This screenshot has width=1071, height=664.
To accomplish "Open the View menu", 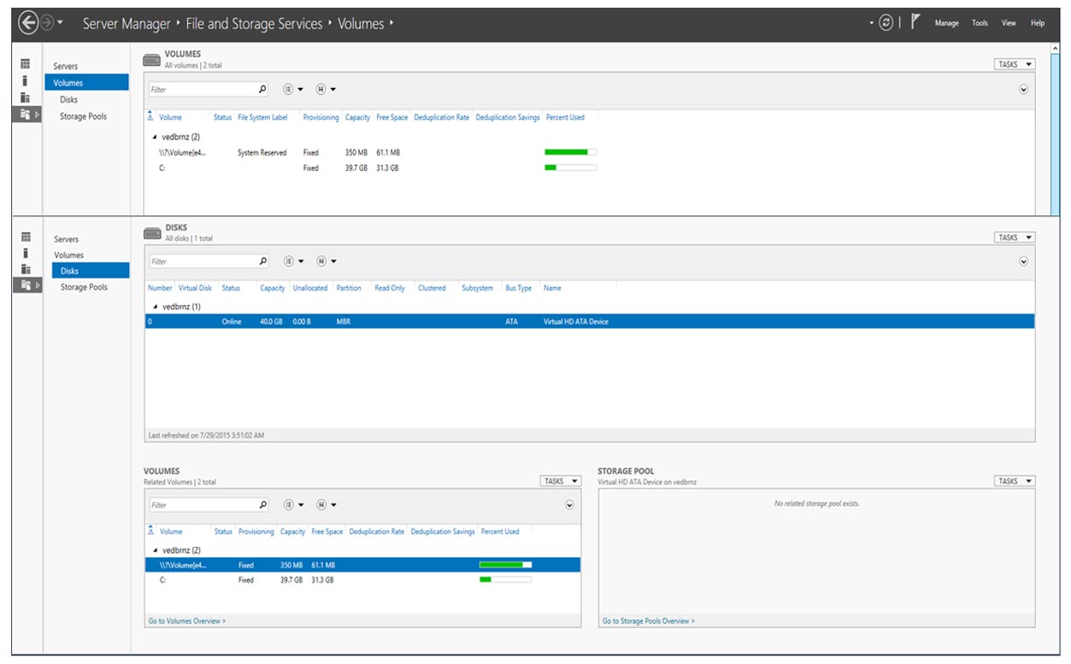I will pos(1009,23).
